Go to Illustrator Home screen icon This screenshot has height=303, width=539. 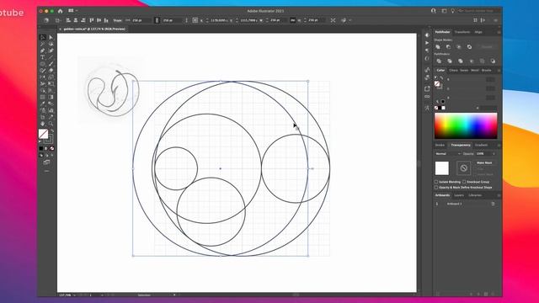click(x=60, y=11)
